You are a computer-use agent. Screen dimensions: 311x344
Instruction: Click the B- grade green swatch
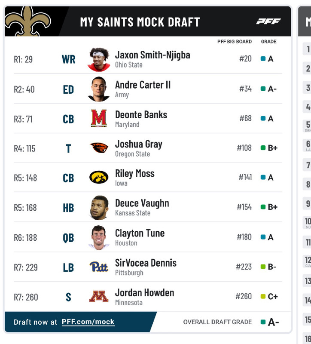(x=263, y=267)
